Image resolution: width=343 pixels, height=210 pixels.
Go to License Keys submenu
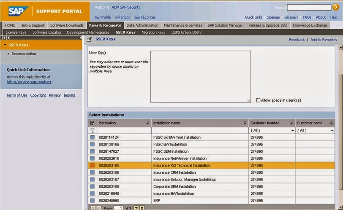click(x=16, y=32)
